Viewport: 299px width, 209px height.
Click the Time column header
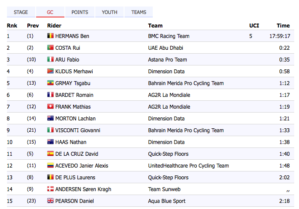point(283,26)
